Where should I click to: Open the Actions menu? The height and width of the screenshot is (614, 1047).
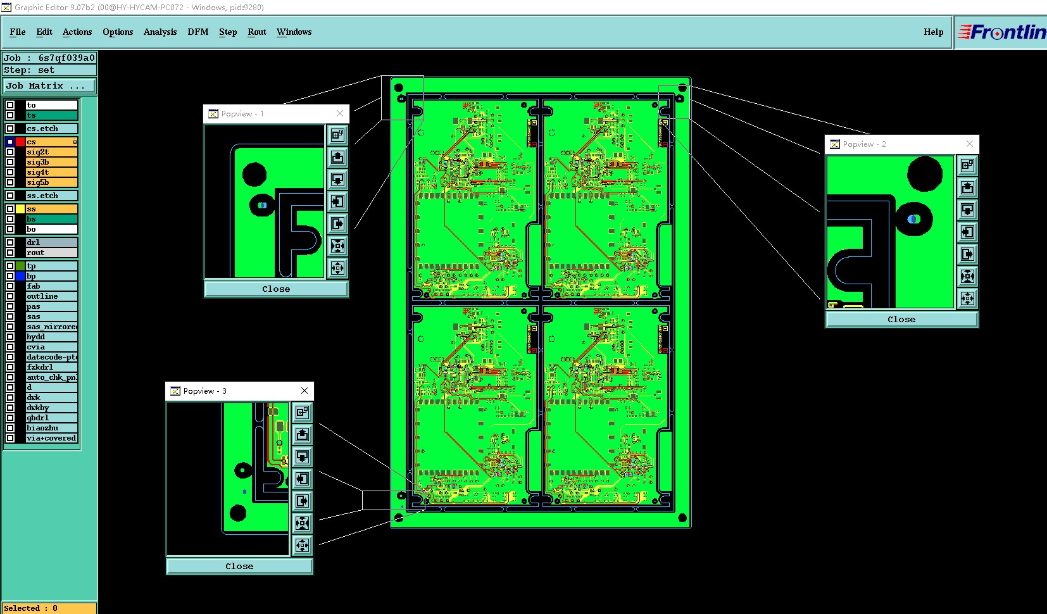coord(77,32)
